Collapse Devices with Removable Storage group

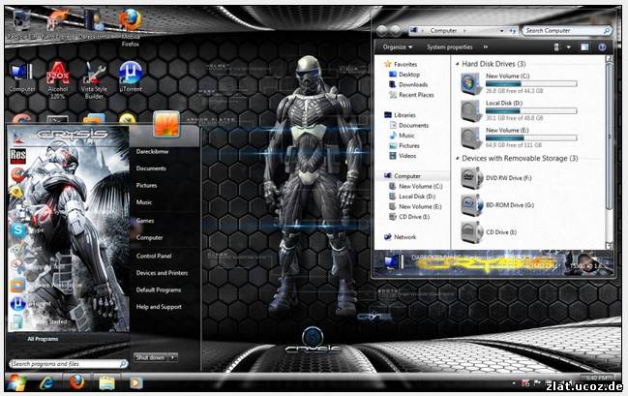pyautogui.click(x=457, y=159)
